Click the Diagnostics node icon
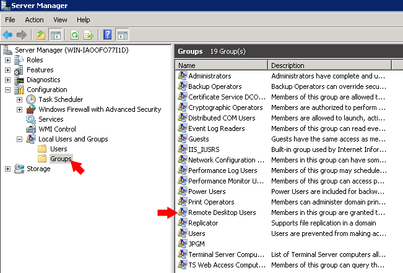This screenshot has width=403, height=273. pyautogui.click(x=19, y=80)
